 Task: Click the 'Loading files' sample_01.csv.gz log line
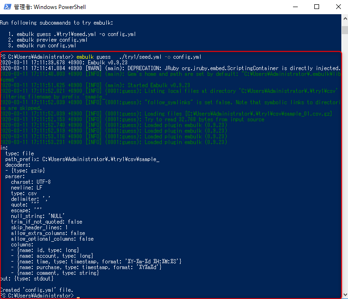click(x=166, y=114)
